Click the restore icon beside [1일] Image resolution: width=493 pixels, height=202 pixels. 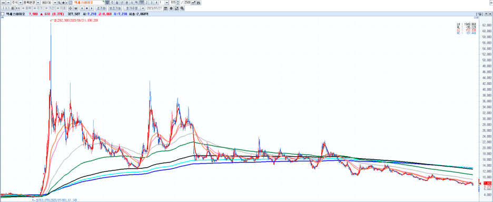[x=486, y=14]
